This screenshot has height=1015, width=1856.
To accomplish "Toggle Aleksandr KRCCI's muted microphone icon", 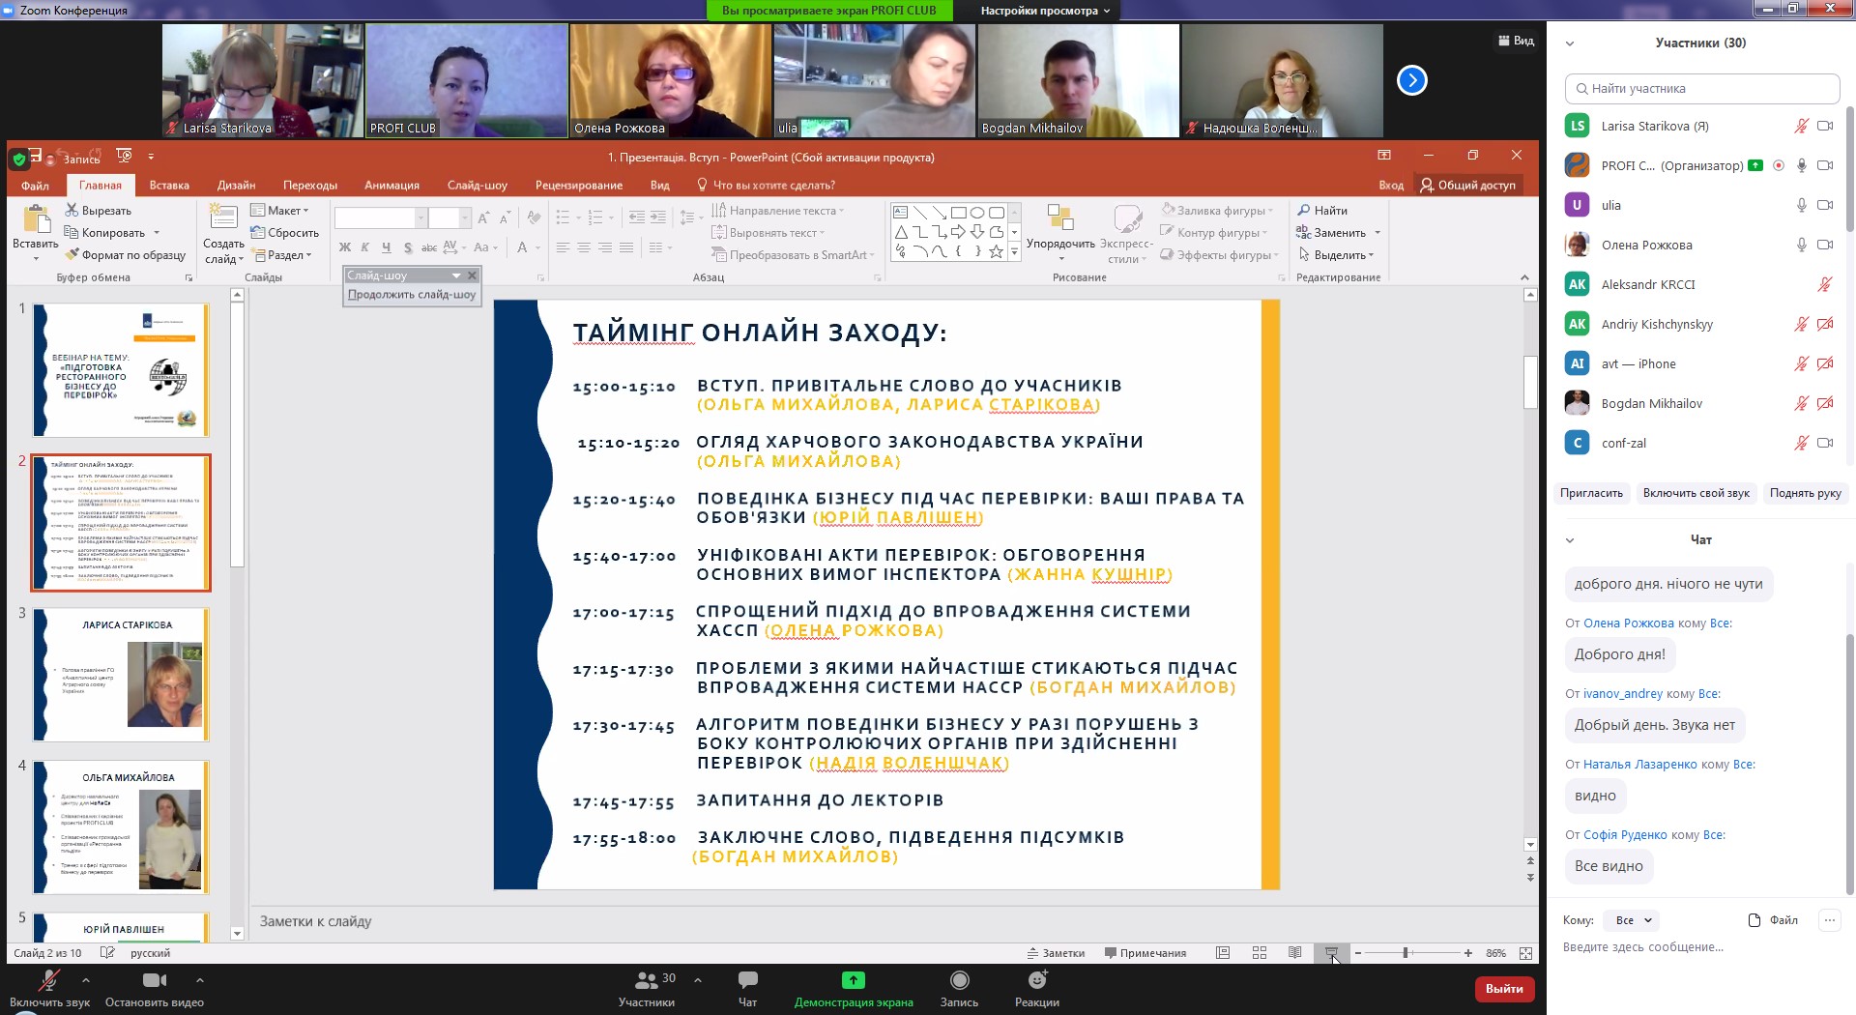I will pos(1825,284).
